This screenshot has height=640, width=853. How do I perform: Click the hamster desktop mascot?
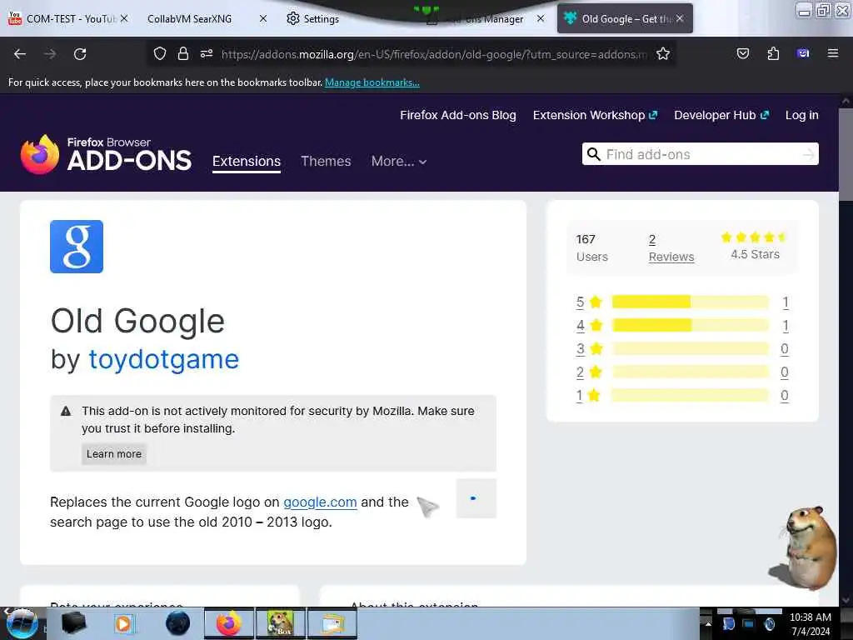804,548
